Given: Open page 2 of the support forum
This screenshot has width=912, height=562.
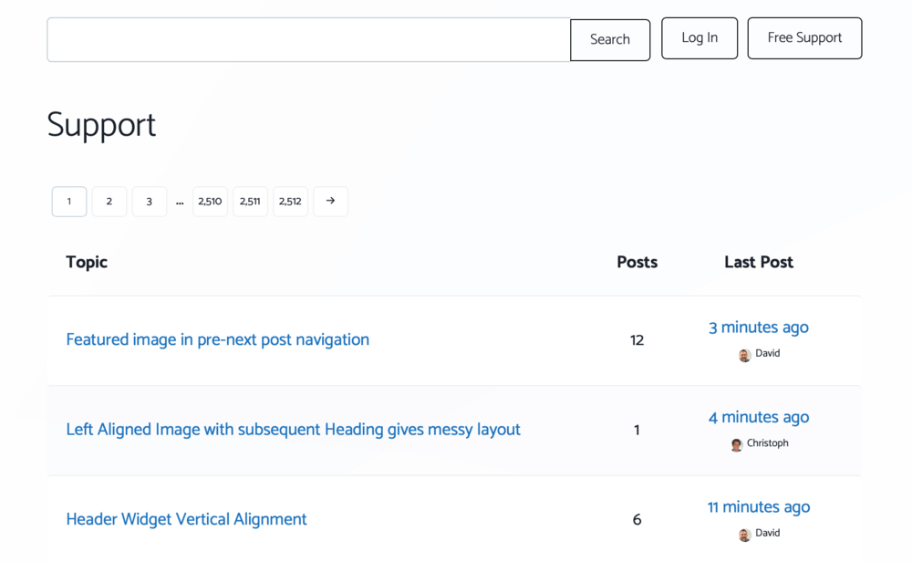Looking at the screenshot, I should coord(109,201).
